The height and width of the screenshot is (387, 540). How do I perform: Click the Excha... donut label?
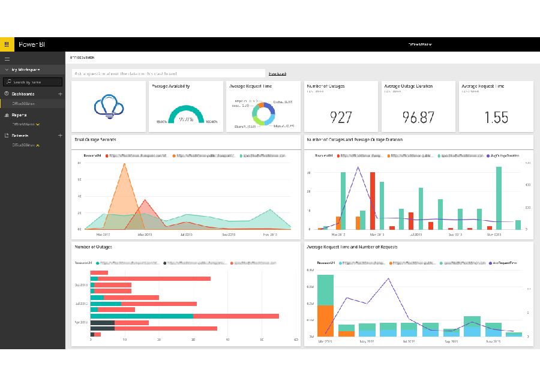click(283, 102)
